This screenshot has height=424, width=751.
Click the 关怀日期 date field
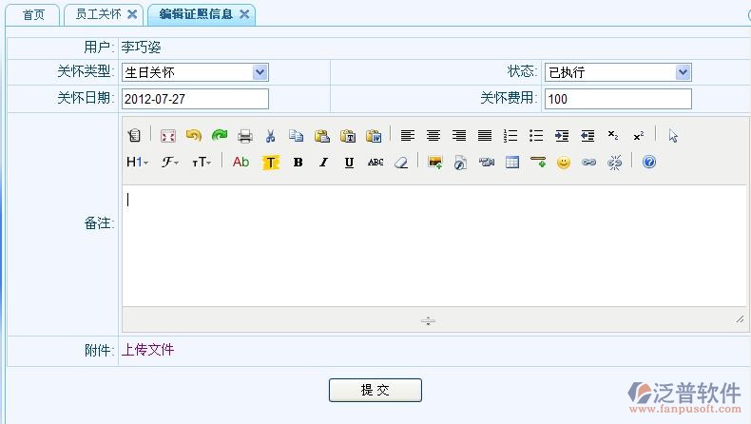tap(195, 99)
